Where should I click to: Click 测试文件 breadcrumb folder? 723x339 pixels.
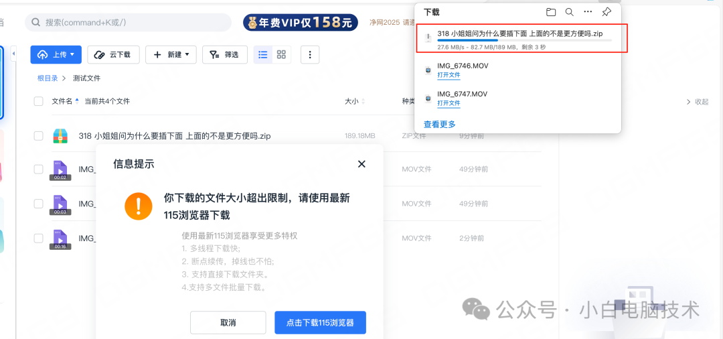tap(86, 78)
